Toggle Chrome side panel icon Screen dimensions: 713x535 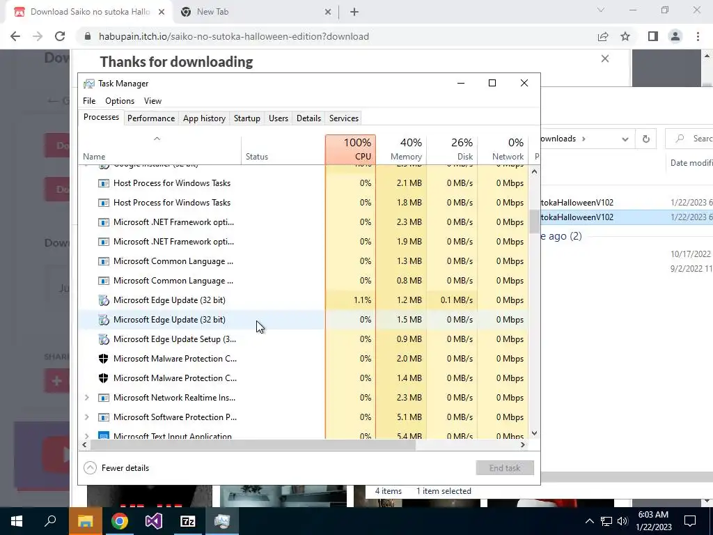(653, 36)
